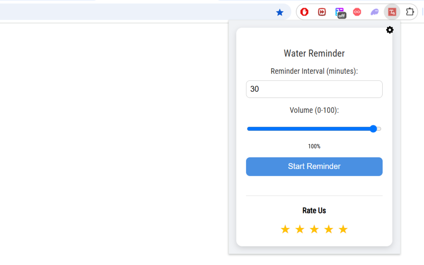Click the middle of the volume slider track

coord(314,129)
